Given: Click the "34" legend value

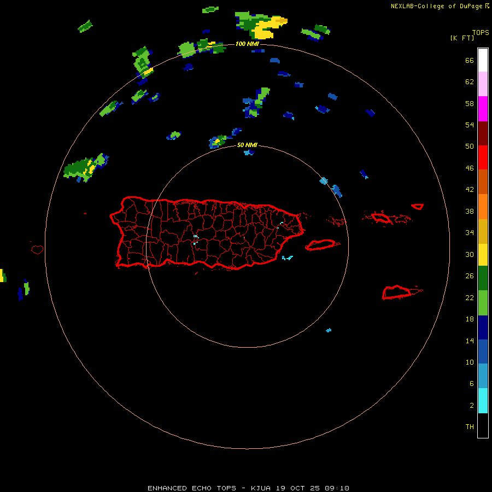Looking at the screenshot, I should pyautogui.click(x=470, y=232).
